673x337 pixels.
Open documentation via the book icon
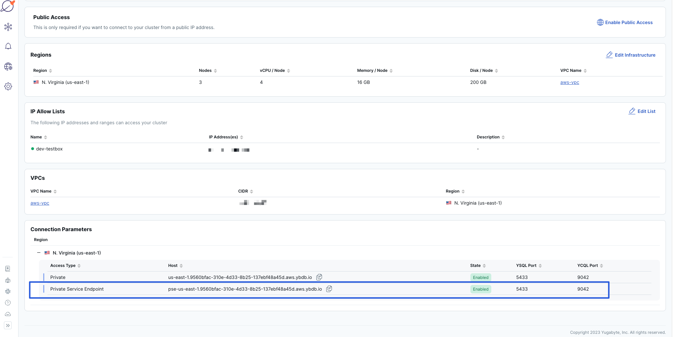tap(7, 269)
